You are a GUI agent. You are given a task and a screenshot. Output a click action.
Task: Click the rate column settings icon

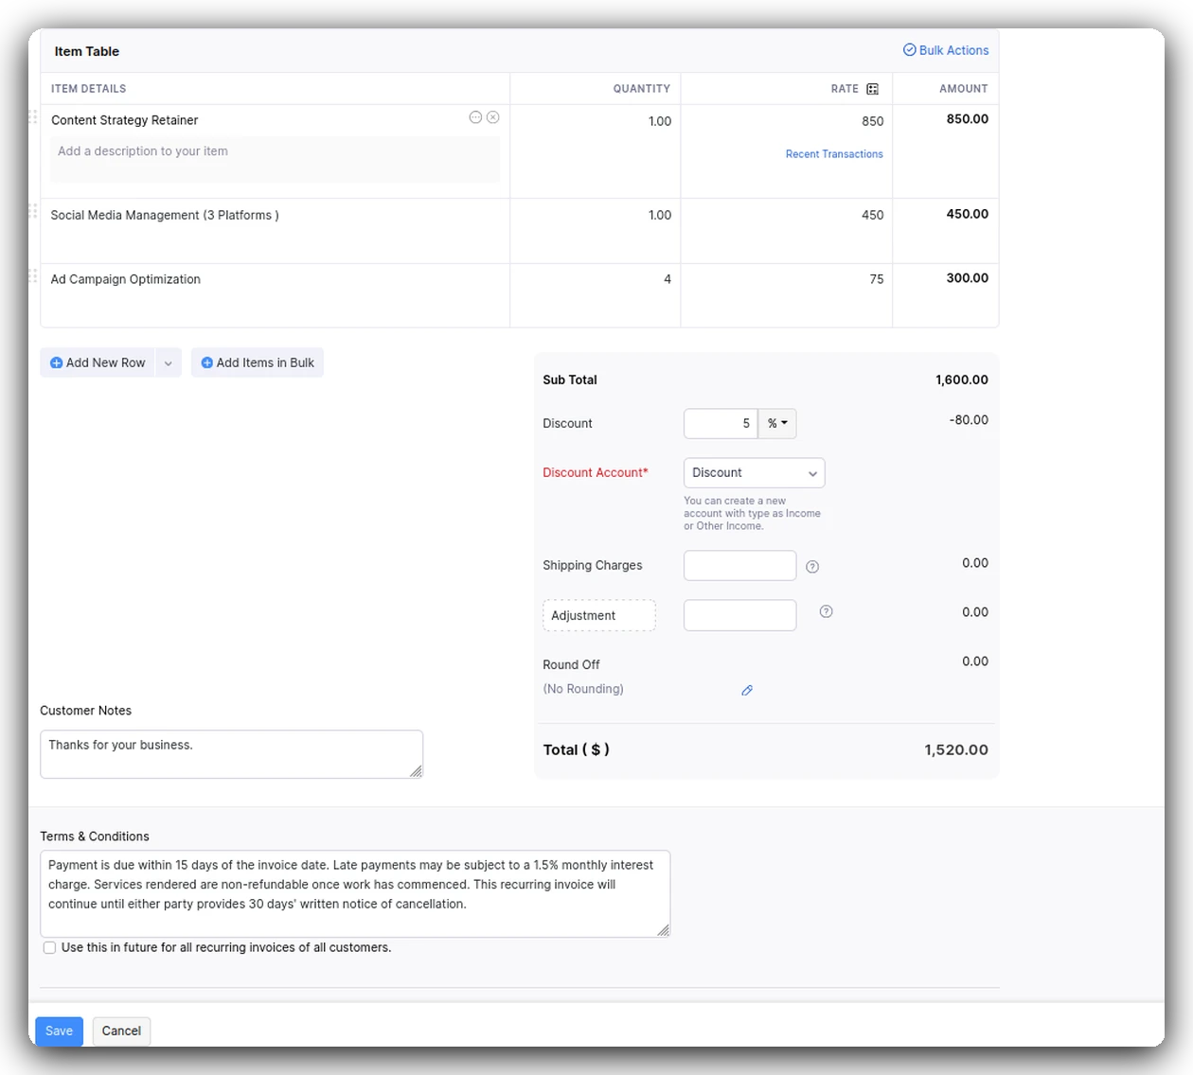point(872,89)
